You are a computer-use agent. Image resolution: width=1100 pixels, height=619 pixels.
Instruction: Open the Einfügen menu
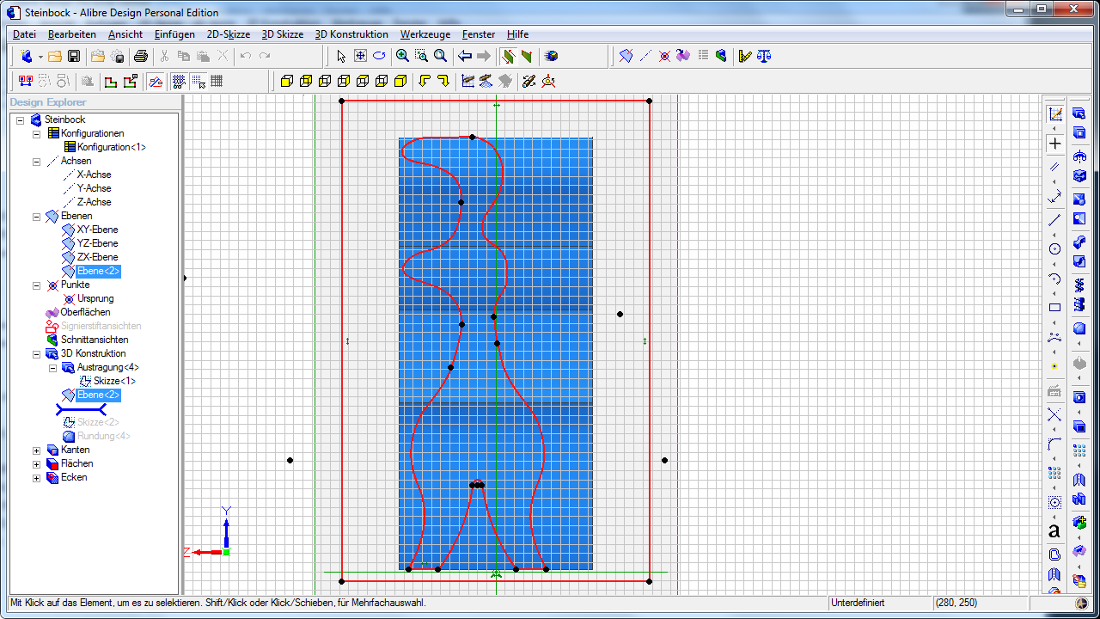(x=174, y=34)
